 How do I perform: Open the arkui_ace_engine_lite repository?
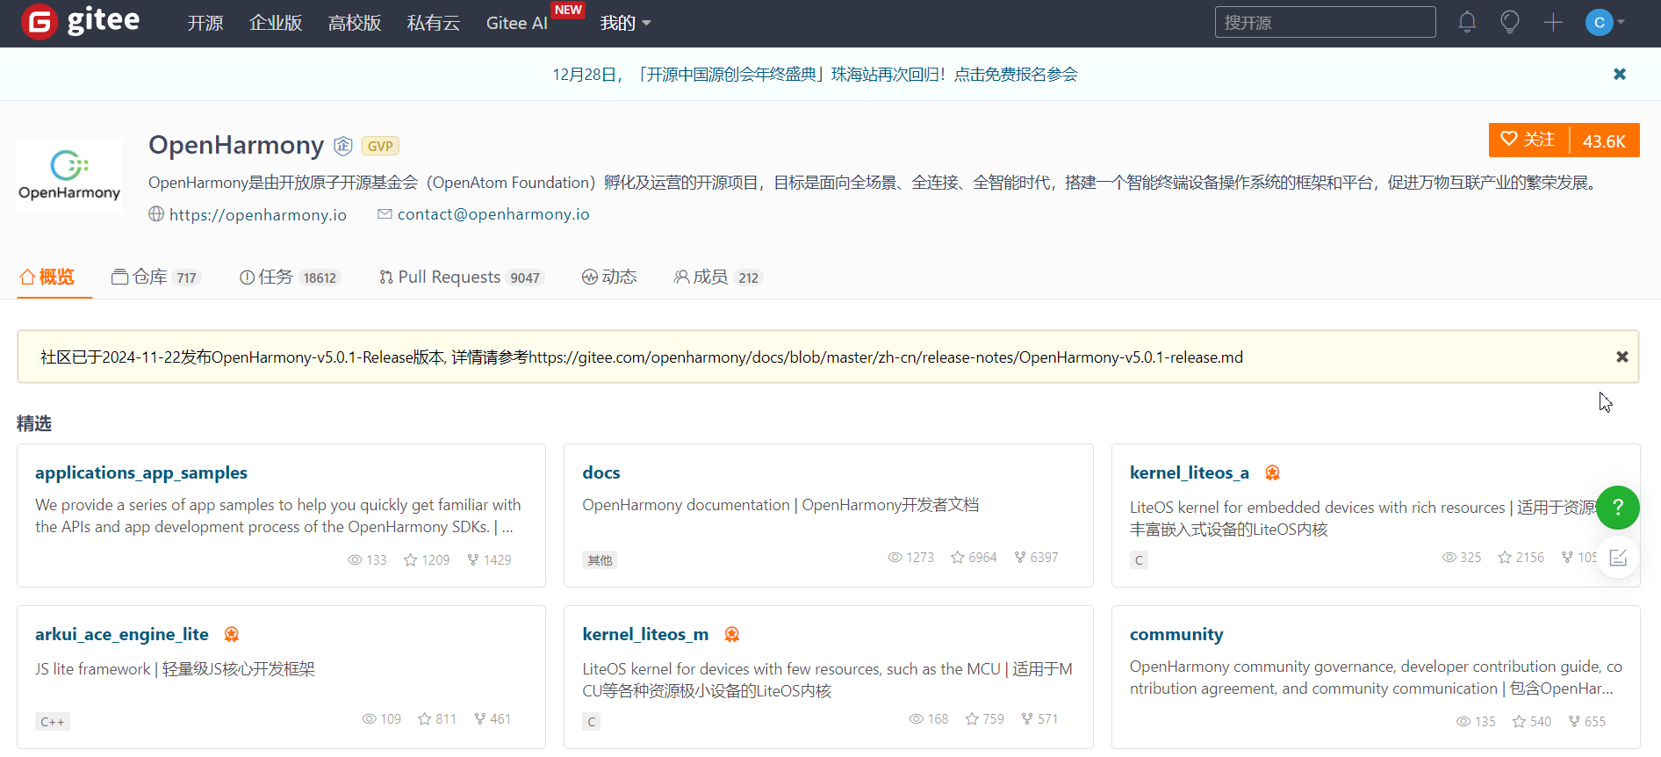(x=122, y=634)
